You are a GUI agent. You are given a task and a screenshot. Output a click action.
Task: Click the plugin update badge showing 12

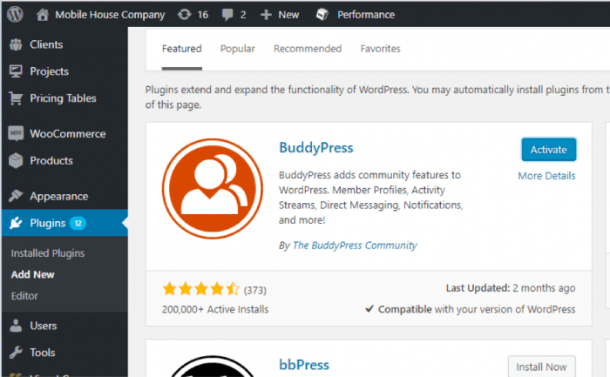(78, 223)
